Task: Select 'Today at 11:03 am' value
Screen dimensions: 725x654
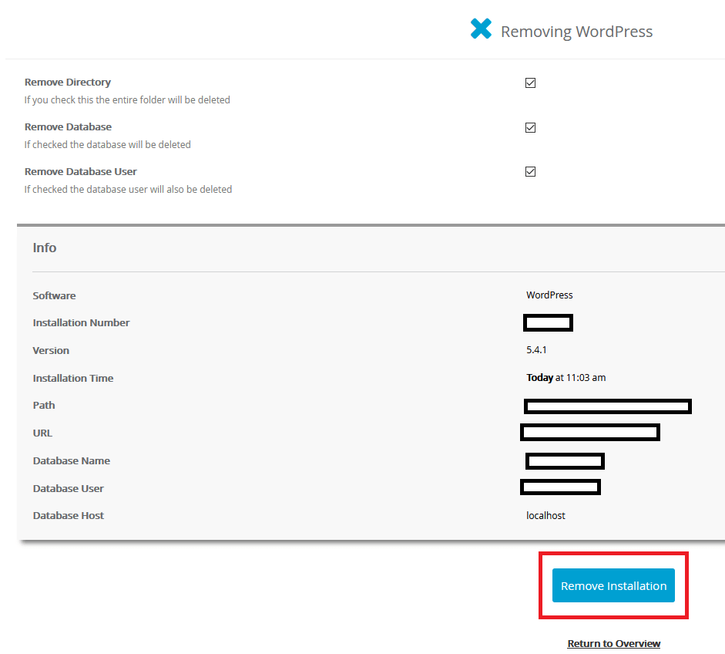Action: point(566,378)
